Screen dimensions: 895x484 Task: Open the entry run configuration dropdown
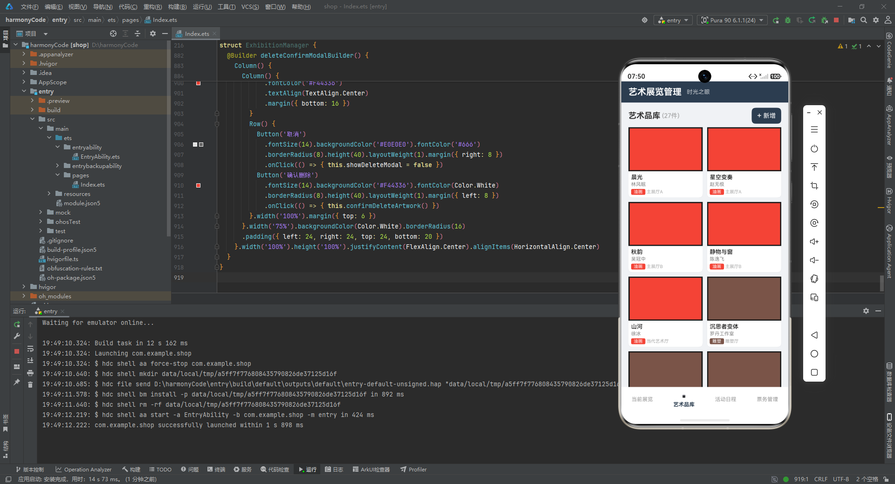[673, 20]
